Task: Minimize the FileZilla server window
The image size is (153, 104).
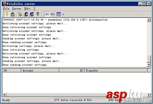Action: tap(140, 4)
